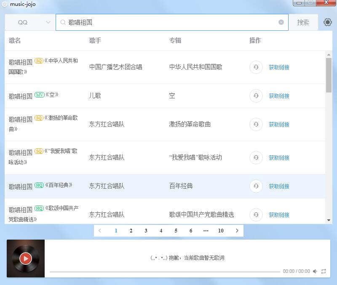Click the SQ badge on 激扬的革命歌曲 row

39,118
